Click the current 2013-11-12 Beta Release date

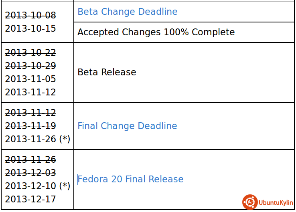[x=30, y=92]
